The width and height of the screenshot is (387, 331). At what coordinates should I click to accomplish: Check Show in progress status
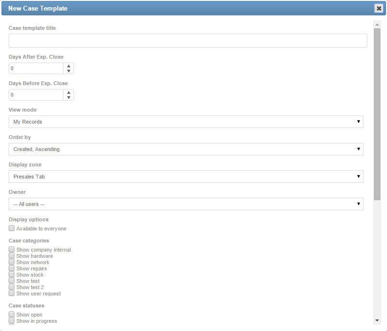pos(12,320)
